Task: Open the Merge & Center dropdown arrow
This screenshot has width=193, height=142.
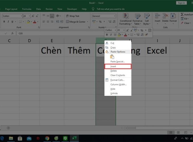Action: pos(87,22)
